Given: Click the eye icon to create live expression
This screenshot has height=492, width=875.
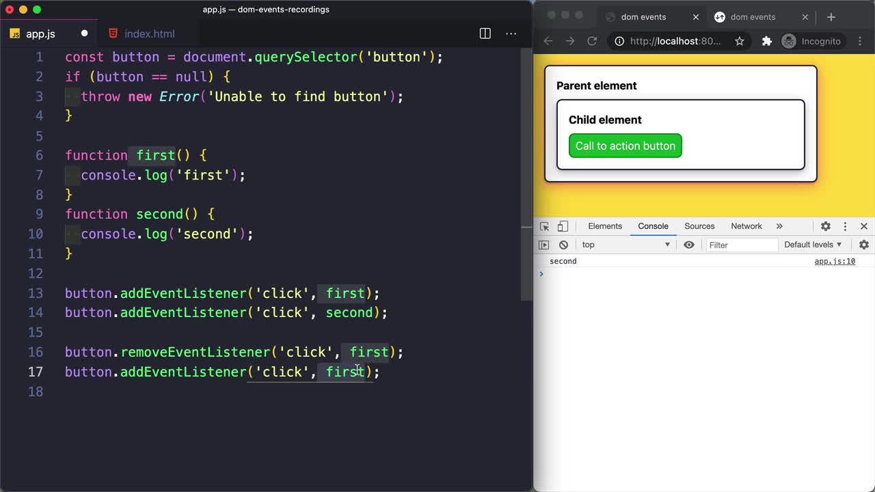Looking at the screenshot, I should pos(689,245).
